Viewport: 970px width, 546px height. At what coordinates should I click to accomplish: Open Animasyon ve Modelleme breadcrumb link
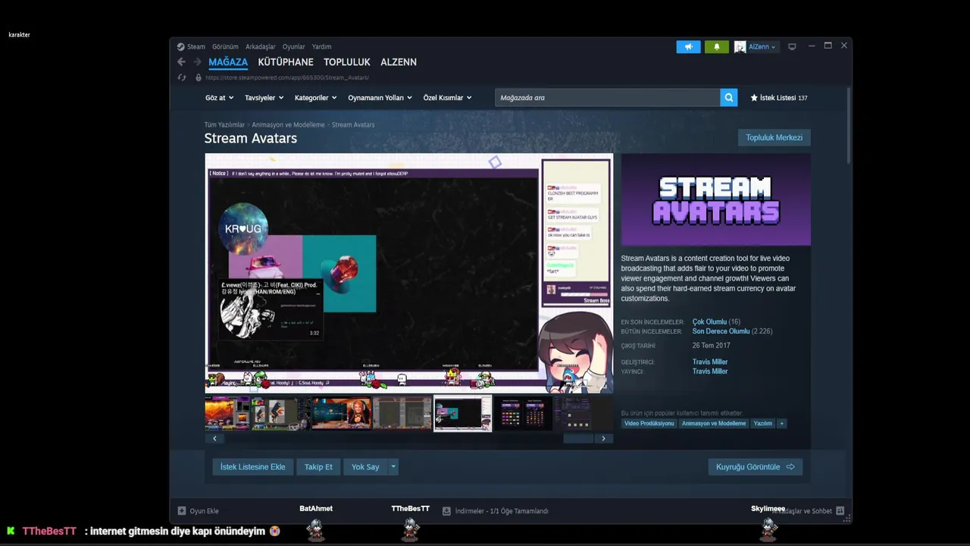click(x=288, y=124)
